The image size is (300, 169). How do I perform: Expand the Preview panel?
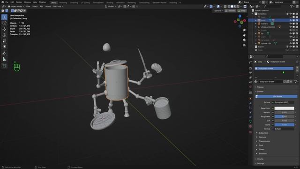(260, 87)
